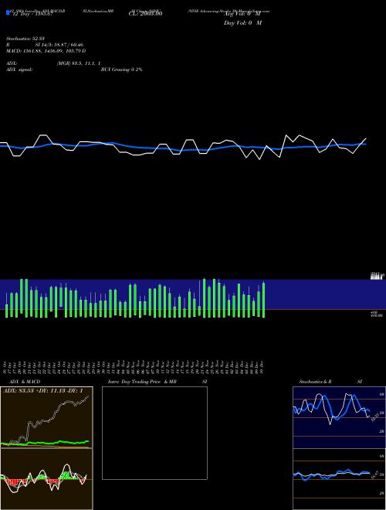Click the 'ADX signal:' label
The width and height of the screenshot is (386, 510).
(19, 70)
